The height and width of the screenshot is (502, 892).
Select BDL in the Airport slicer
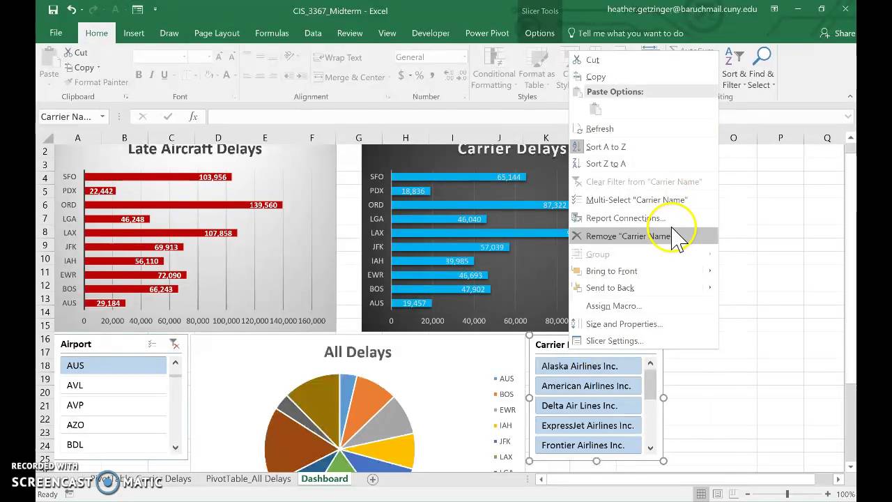point(114,444)
